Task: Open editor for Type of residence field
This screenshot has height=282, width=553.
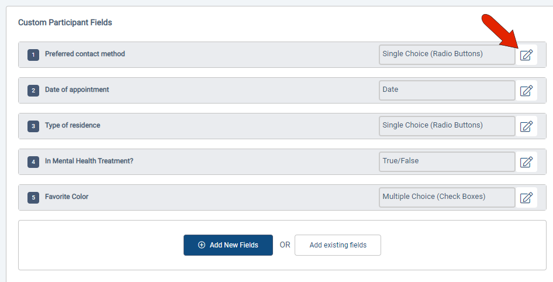Action: click(x=526, y=126)
